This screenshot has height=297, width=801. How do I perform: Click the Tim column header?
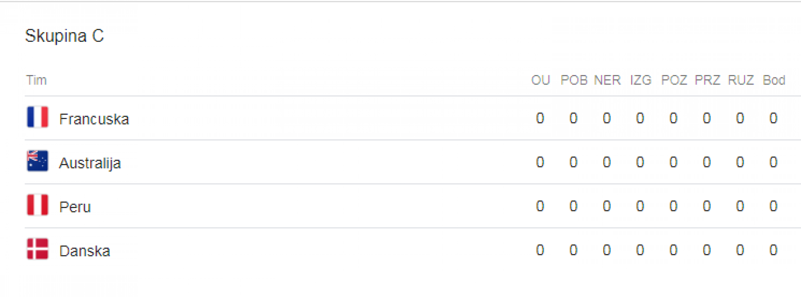36,80
